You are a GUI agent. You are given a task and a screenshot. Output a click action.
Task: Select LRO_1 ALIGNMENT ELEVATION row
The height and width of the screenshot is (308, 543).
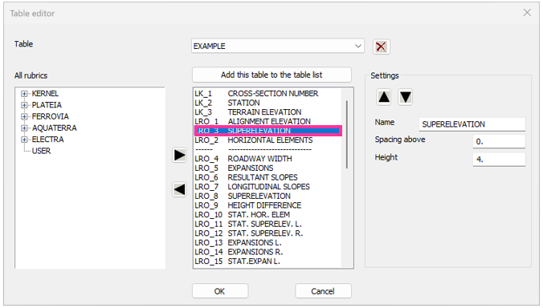(267, 121)
